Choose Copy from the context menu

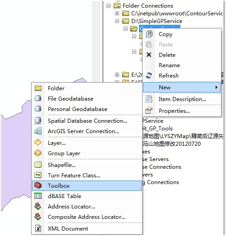point(182,34)
